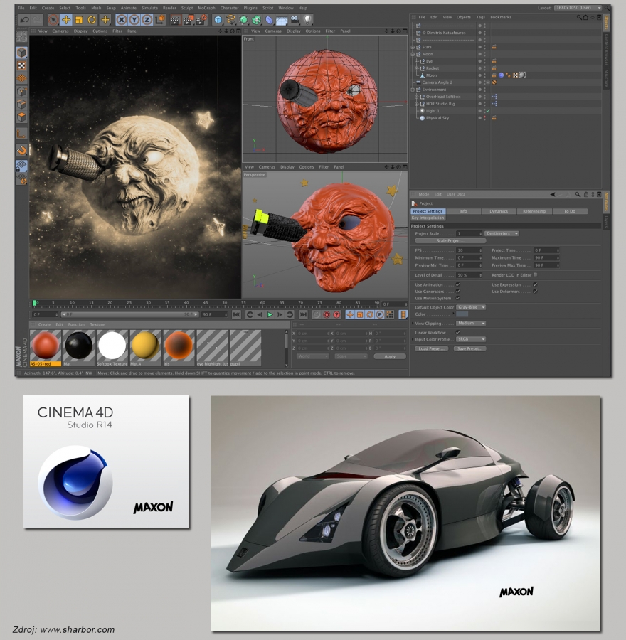Toggle the Linear Workflow checkbox
This screenshot has width=626, height=640.
(x=457, y=333)
